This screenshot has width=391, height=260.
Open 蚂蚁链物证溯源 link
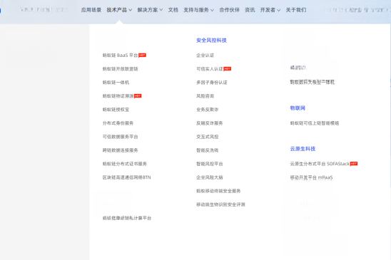(x=118, y=96)
